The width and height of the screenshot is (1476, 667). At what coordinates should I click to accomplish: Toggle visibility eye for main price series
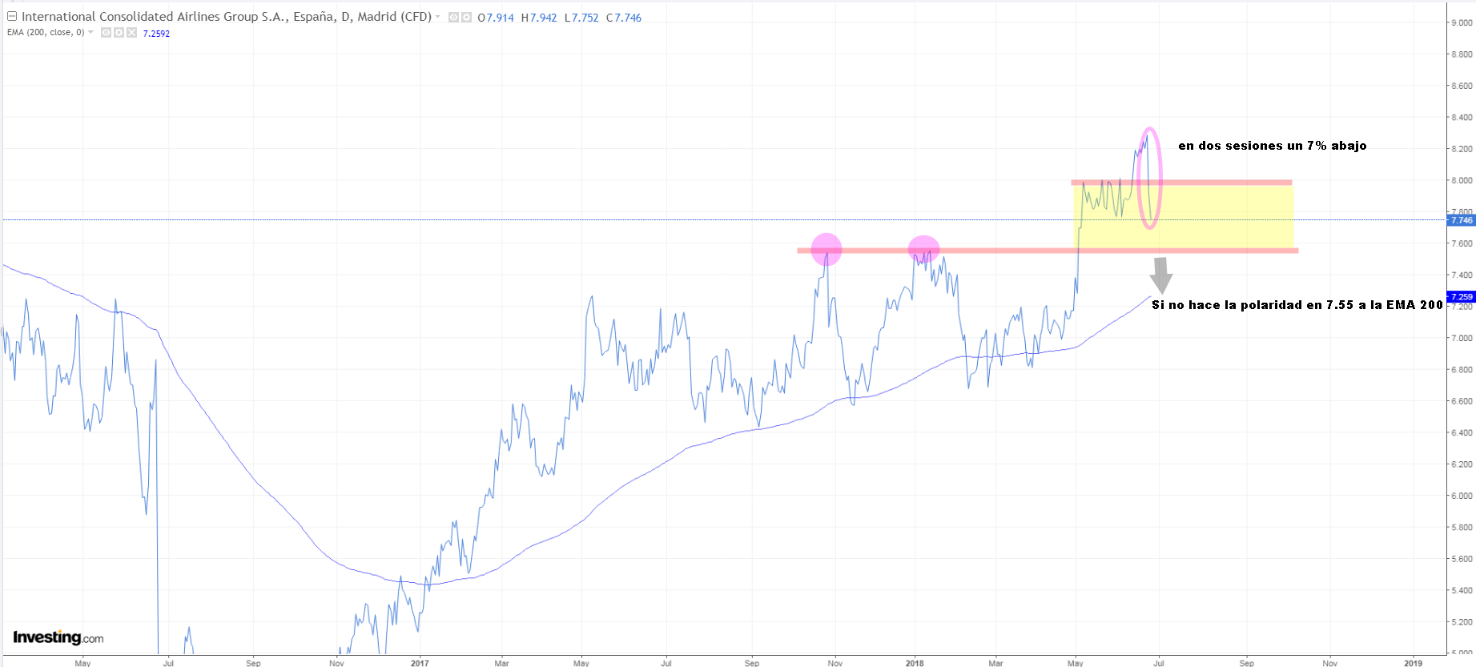point(453,17)
